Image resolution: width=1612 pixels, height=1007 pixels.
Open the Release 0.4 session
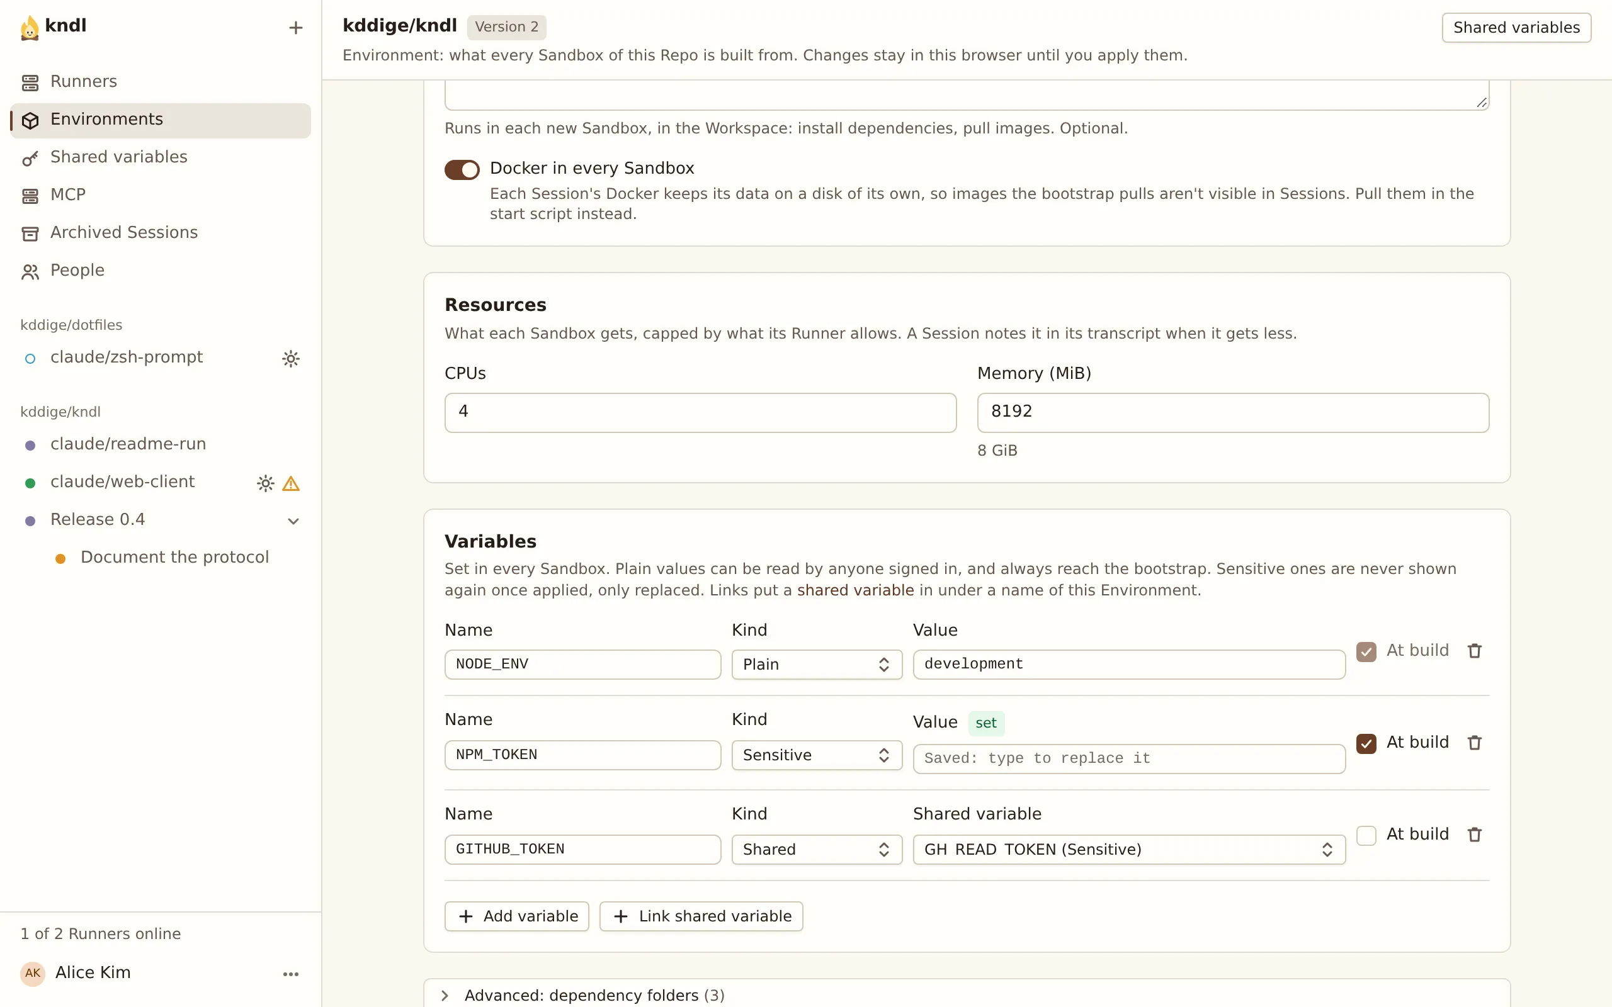point(161,520)
